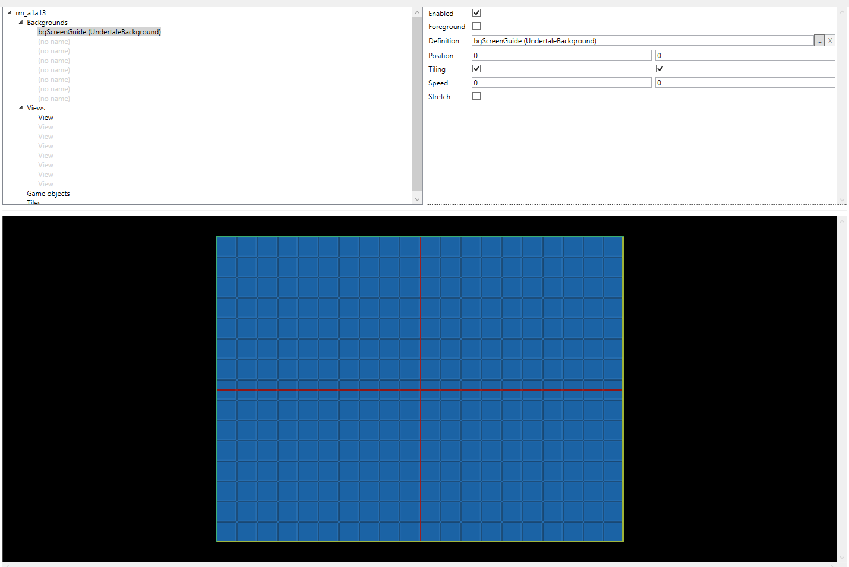Click the tree panel scroll-down arrow
Image resolution: width=849 pixels, height=567 pixels.
(x=417, y=199)
